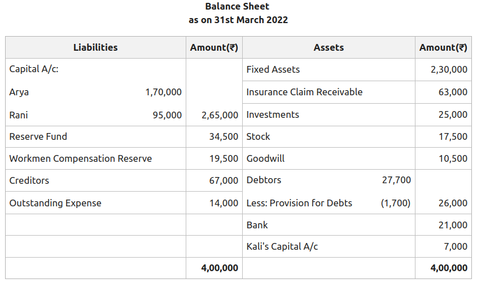Screen dimensions: 477x283
Task: Click Rani's capital amount 95,000
Action: click(167, 114)
